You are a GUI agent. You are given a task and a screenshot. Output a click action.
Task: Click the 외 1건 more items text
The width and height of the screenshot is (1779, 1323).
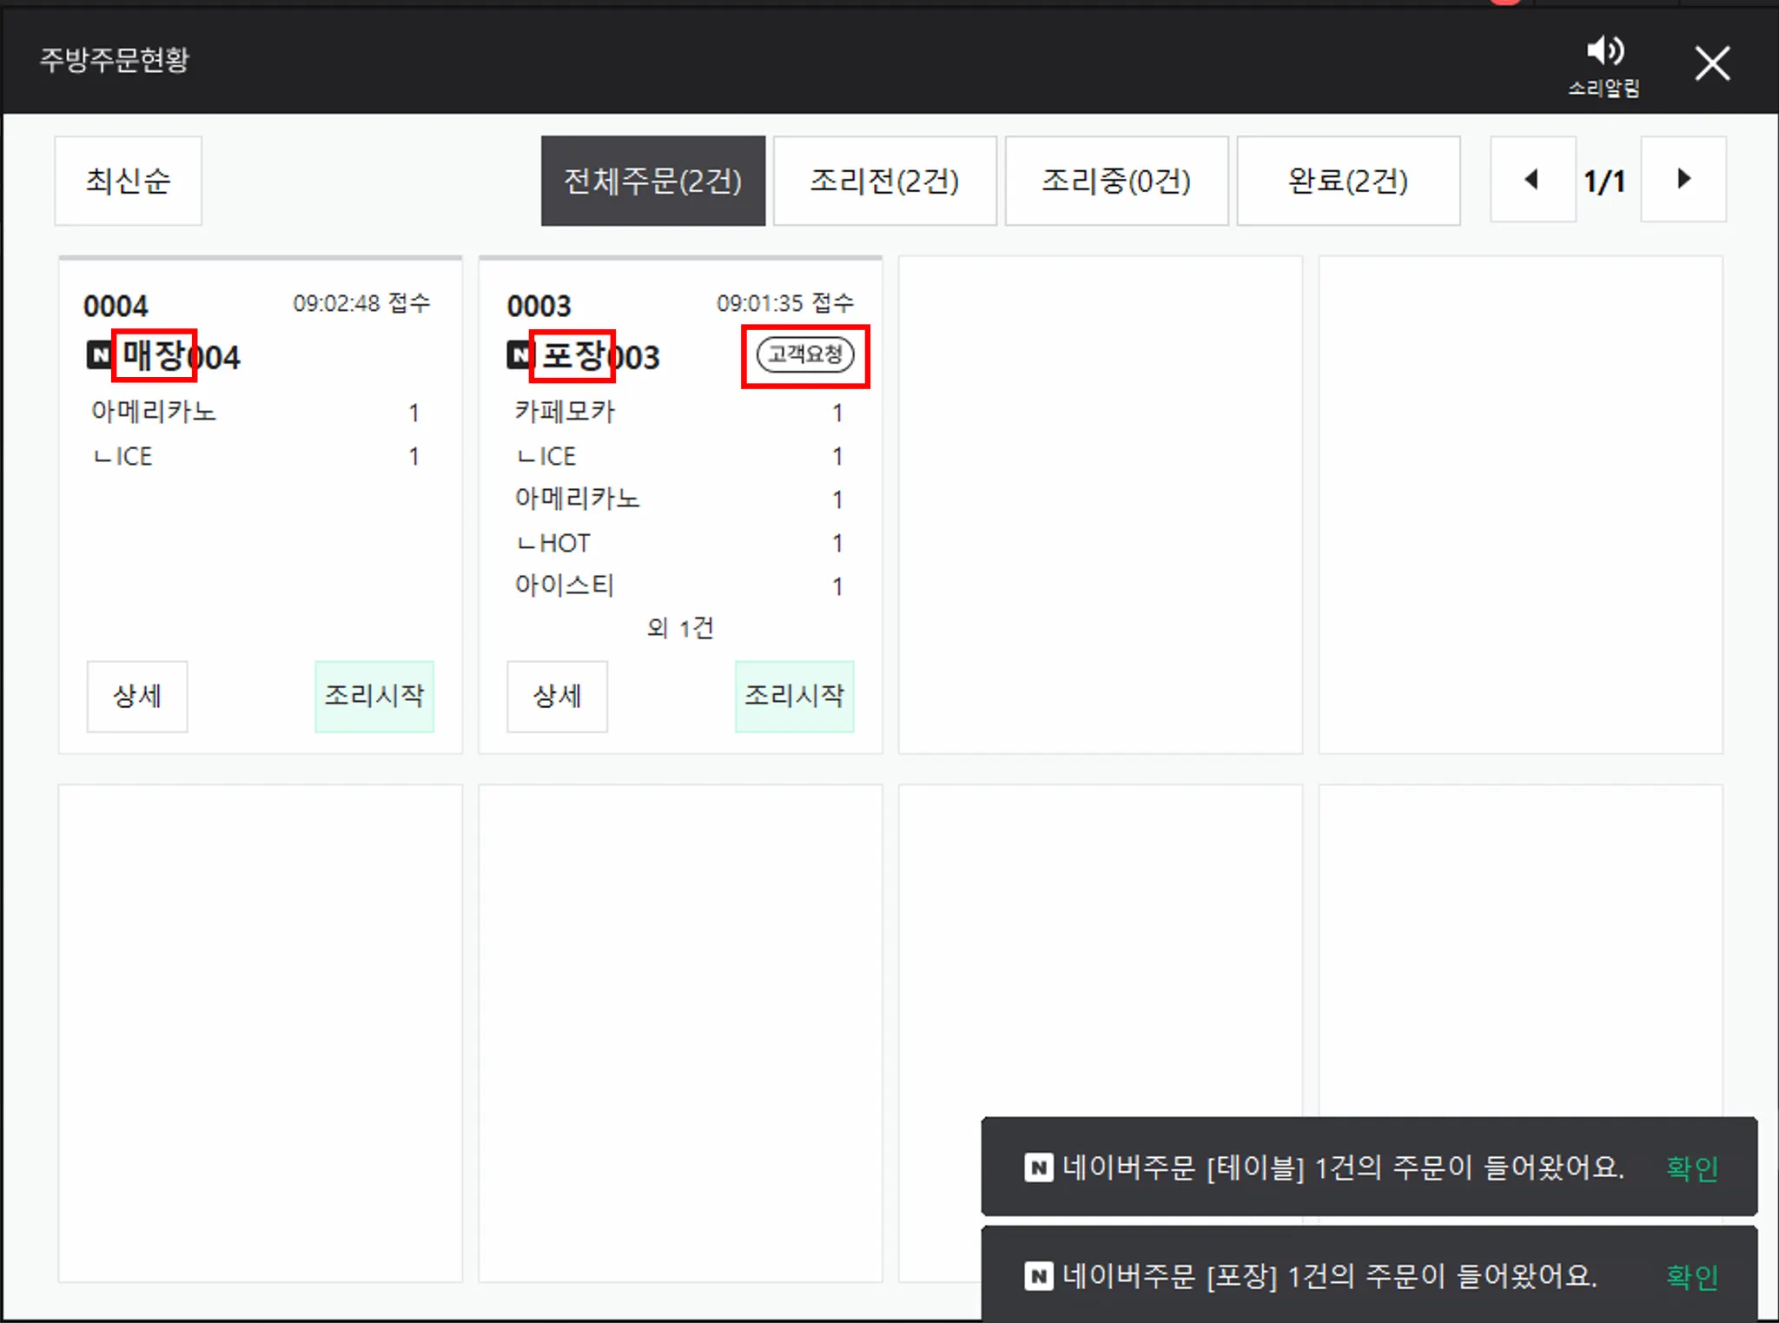(x=680, y=627)
